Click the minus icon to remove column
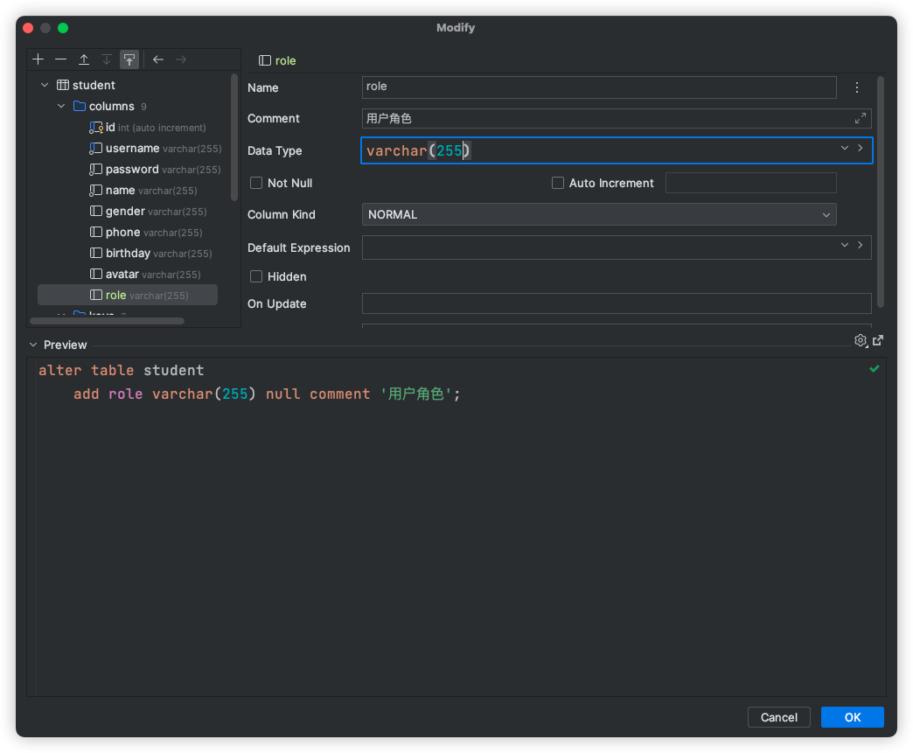Image resolution: width=913 pixels, height=753 pixels. (60, 59)
